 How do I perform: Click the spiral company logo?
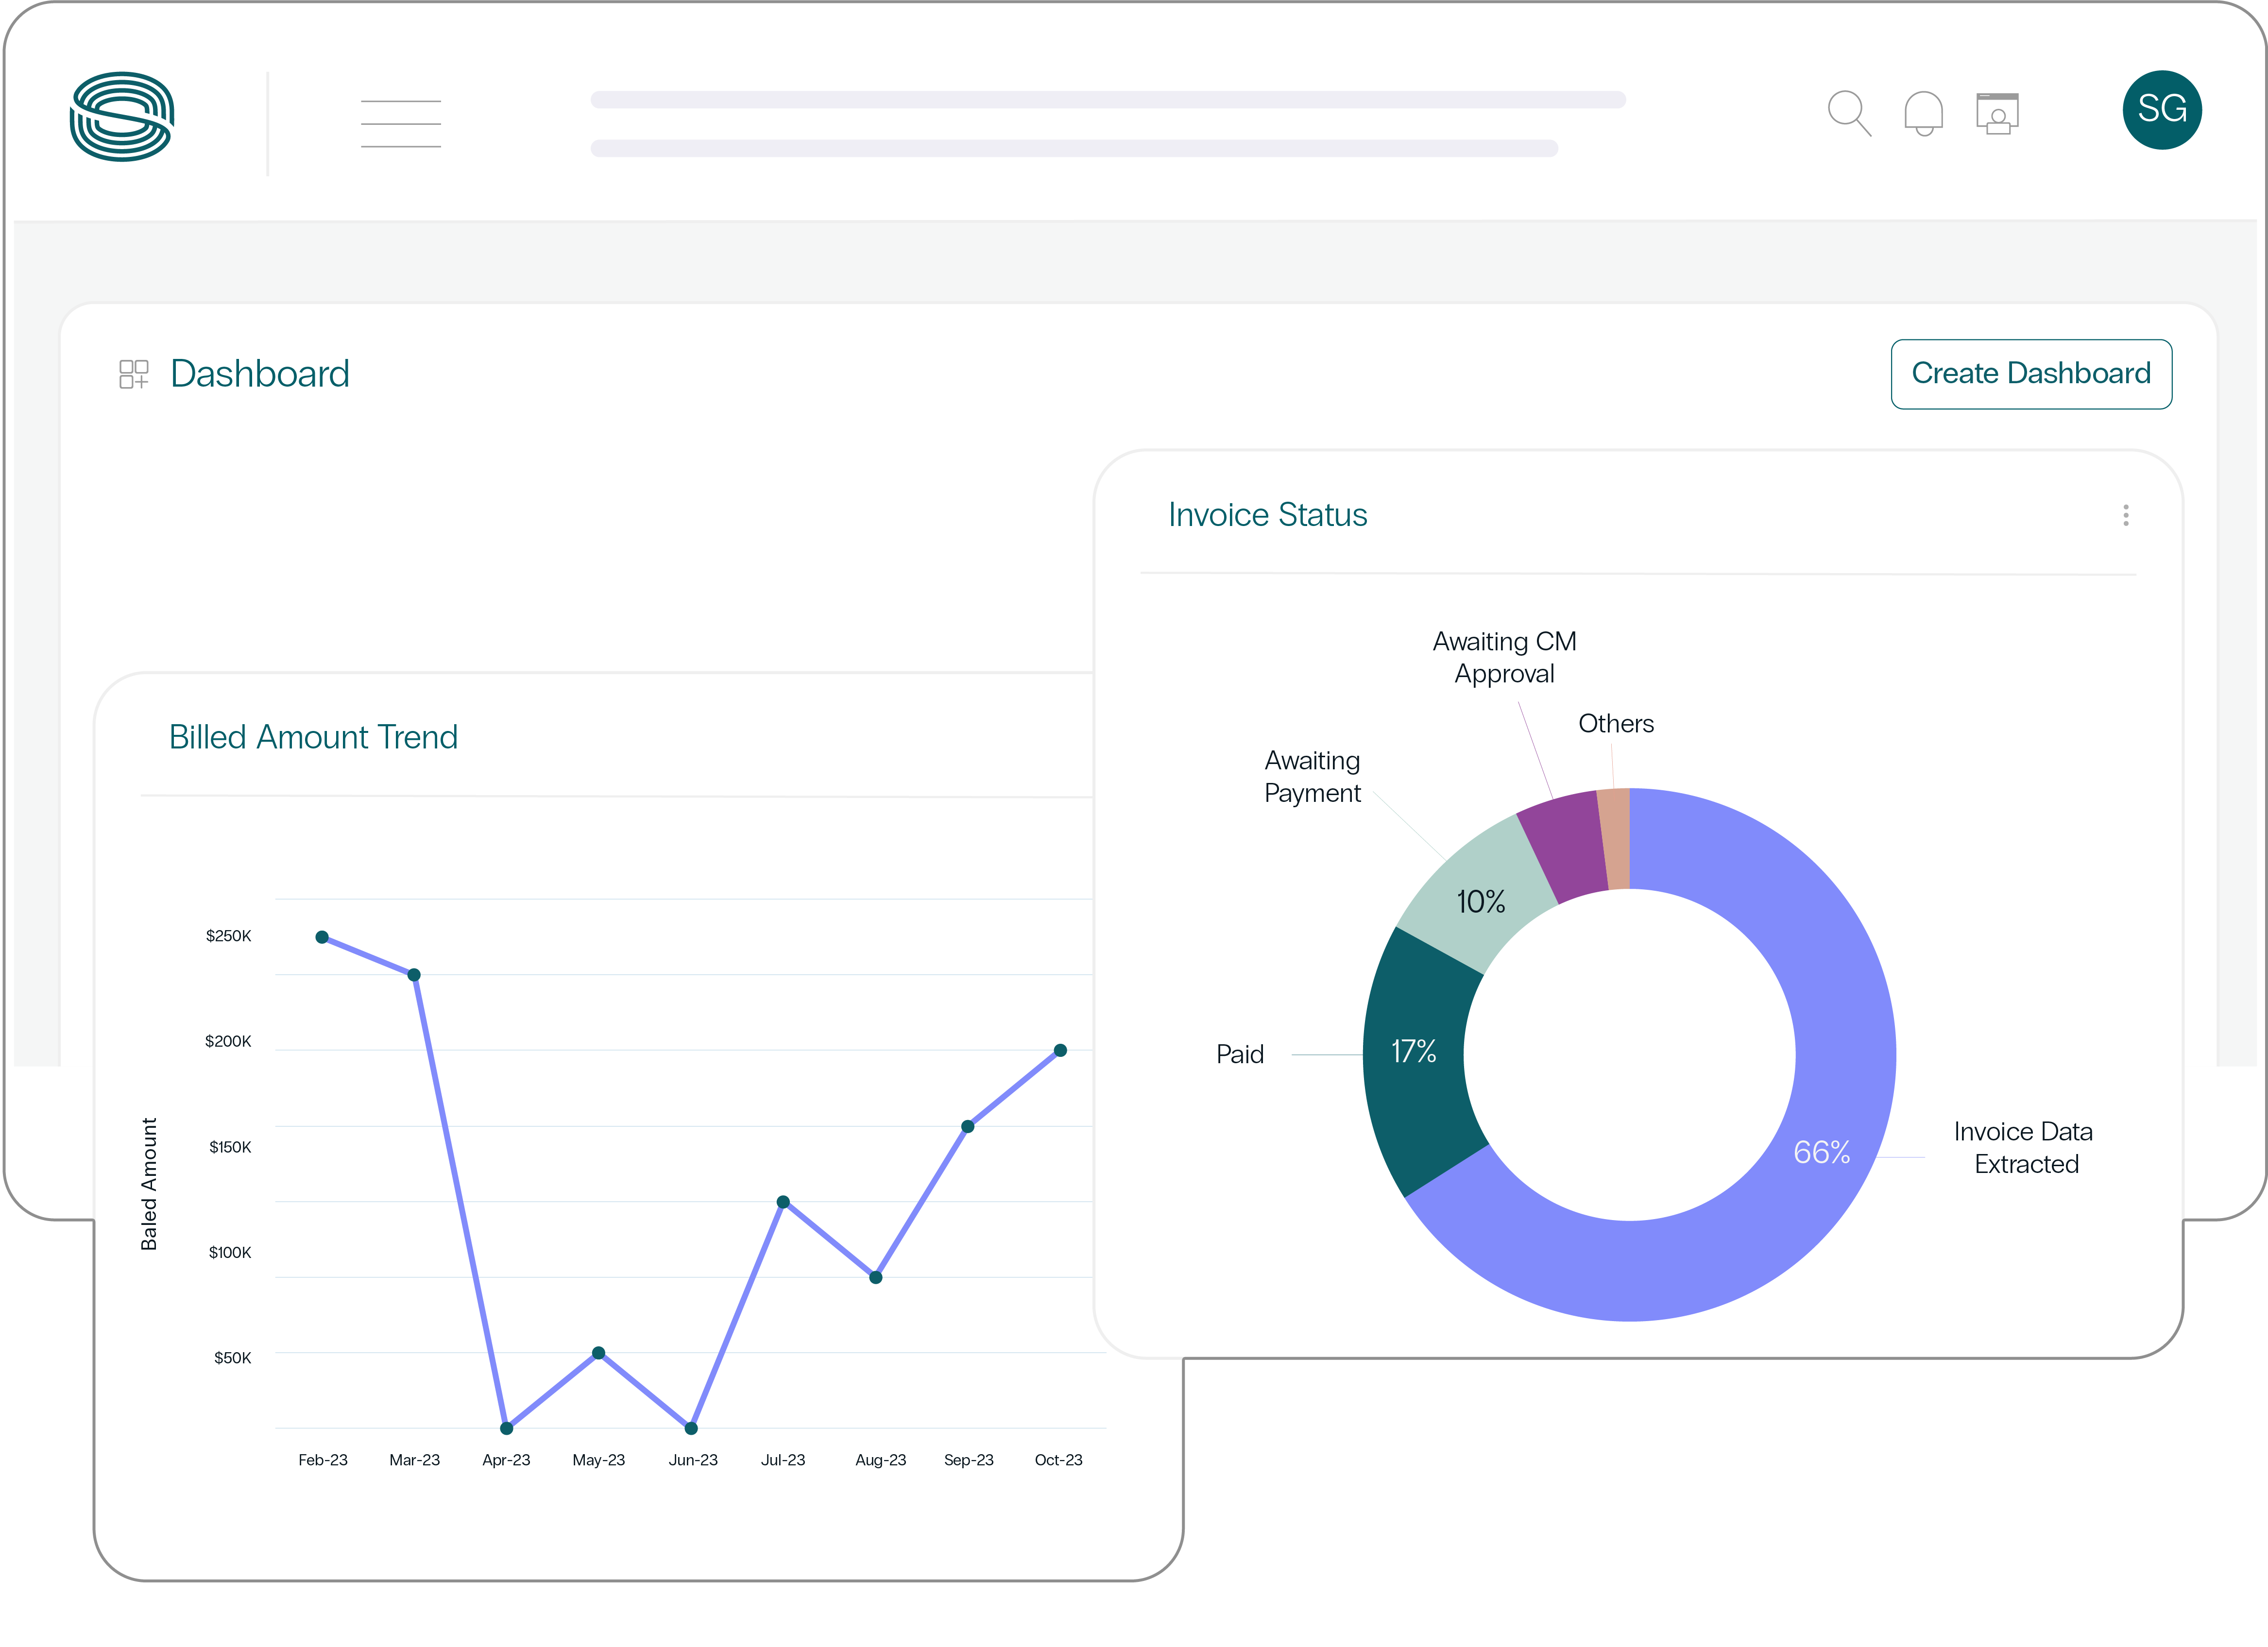122,116
